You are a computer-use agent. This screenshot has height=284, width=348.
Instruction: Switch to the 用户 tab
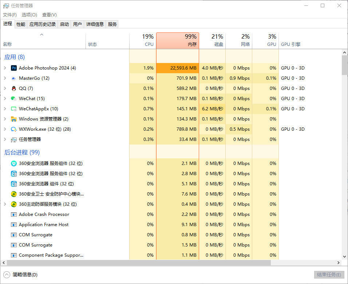point(78,24)
